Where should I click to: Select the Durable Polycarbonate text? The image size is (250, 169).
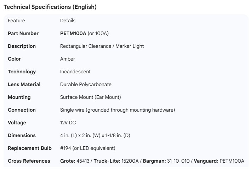coord(86,84)
